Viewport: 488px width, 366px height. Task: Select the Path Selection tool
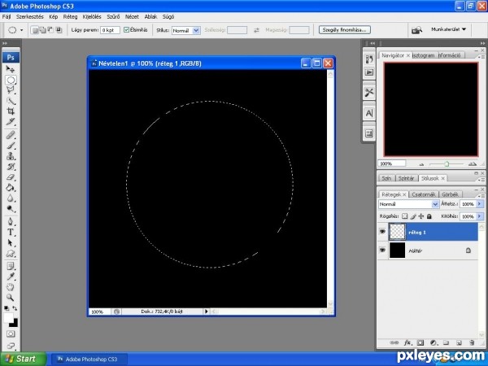11,242
